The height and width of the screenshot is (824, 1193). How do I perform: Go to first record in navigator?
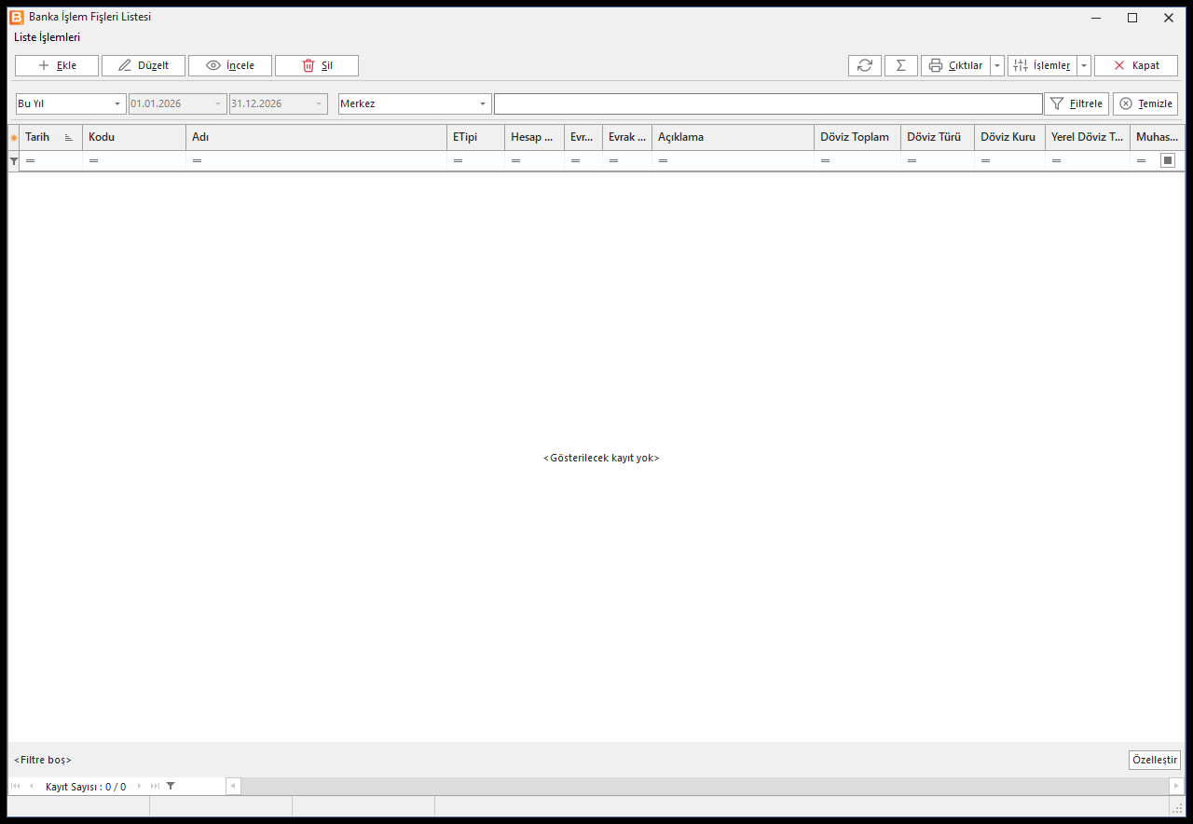15,786
